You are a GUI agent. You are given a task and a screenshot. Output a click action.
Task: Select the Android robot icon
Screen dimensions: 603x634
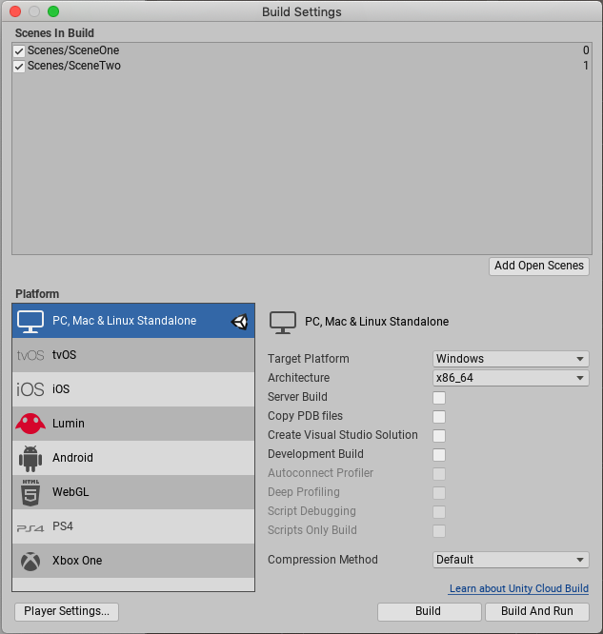tap(30, 458)
